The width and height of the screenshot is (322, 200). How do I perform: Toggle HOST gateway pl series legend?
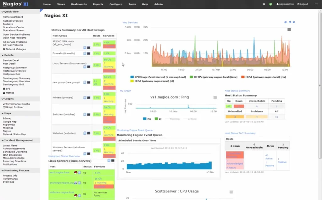[152, 81]
